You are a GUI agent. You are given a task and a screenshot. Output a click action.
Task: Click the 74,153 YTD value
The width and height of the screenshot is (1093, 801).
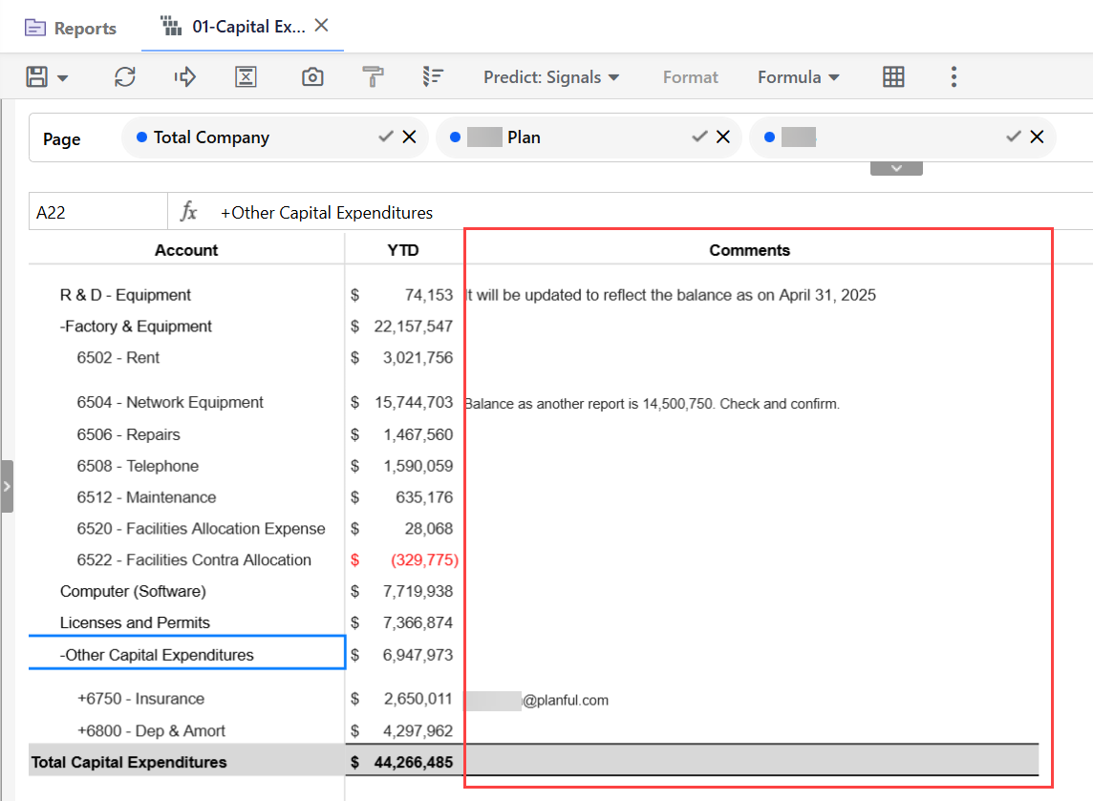[428, 295]
